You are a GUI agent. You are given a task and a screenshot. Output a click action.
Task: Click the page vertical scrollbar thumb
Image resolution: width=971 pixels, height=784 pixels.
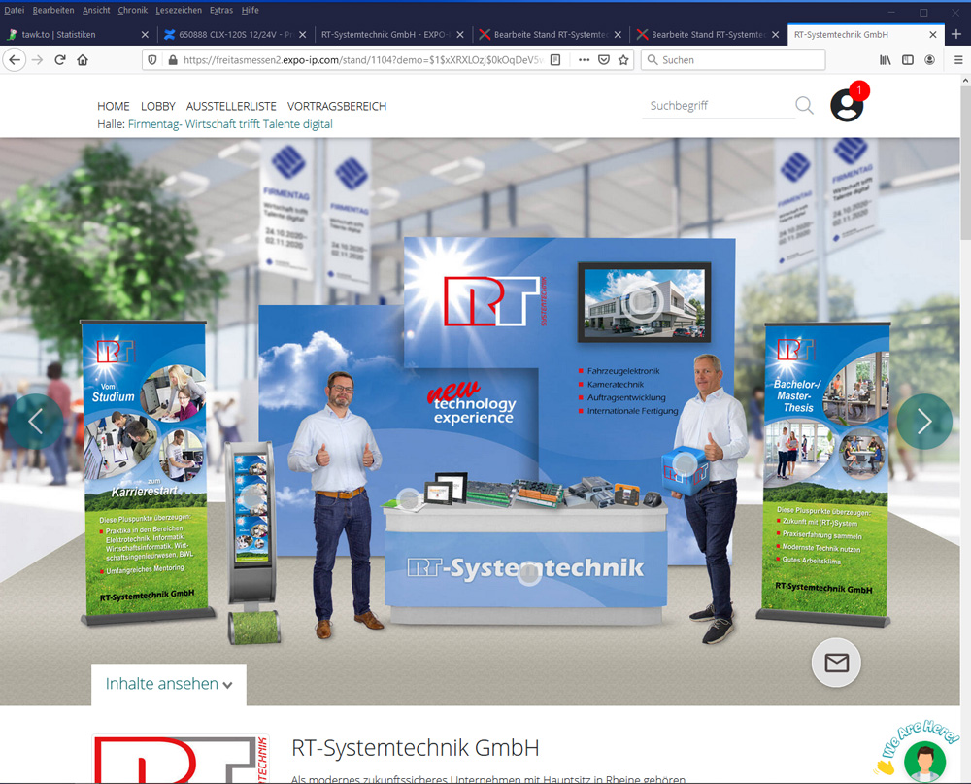(x=965, y=162)
